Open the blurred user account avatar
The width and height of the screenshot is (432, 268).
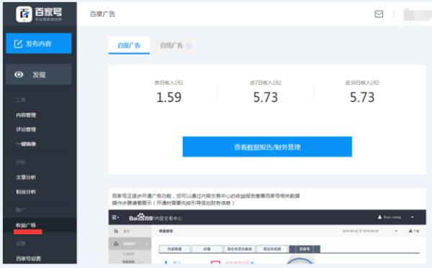pyautogui.click(x=416, y=14)
